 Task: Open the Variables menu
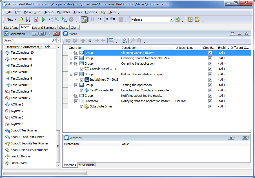click(63, 12)
